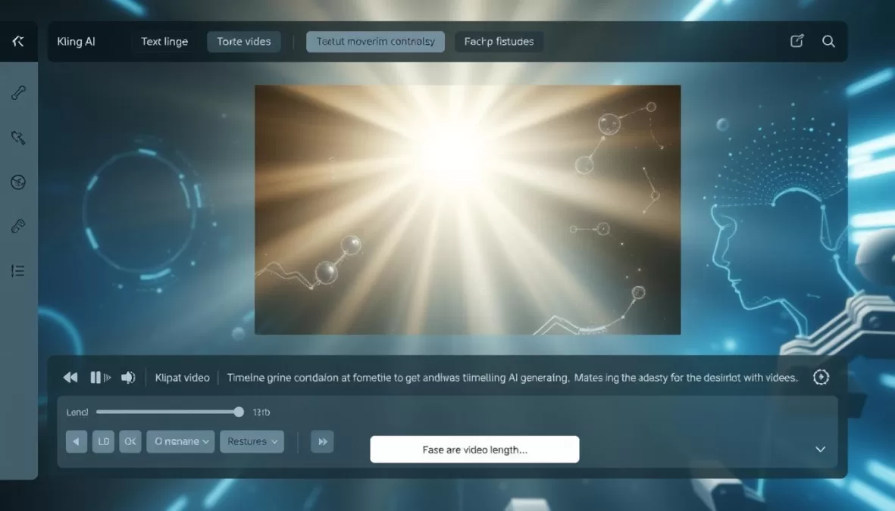Click the export icon in the top bar
The width and height of the screenshot is (895, 511).
[x=796, y=42]
